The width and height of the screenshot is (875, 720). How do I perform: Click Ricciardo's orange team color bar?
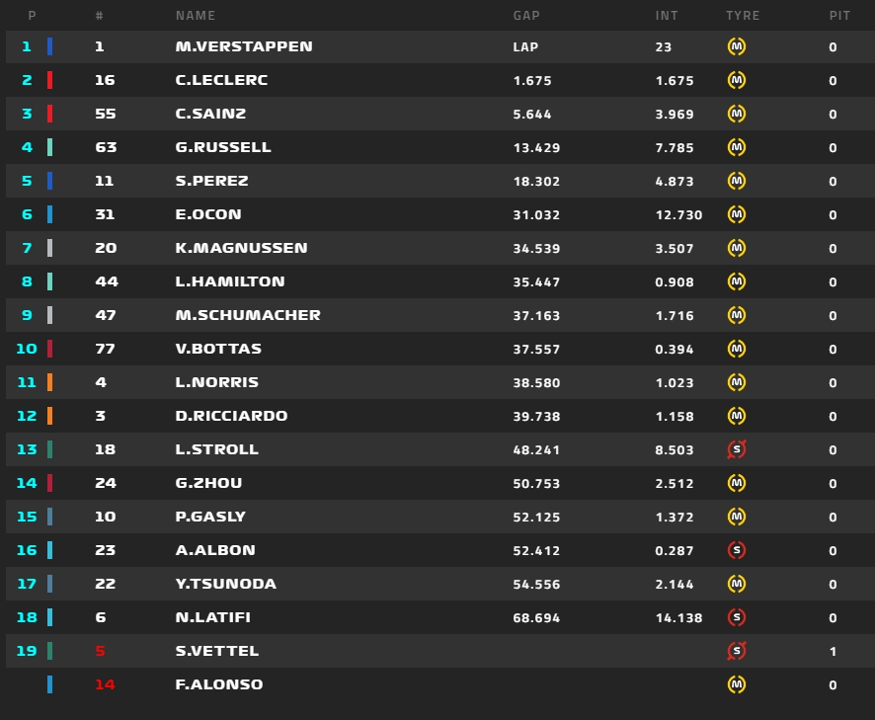[50, 416]
